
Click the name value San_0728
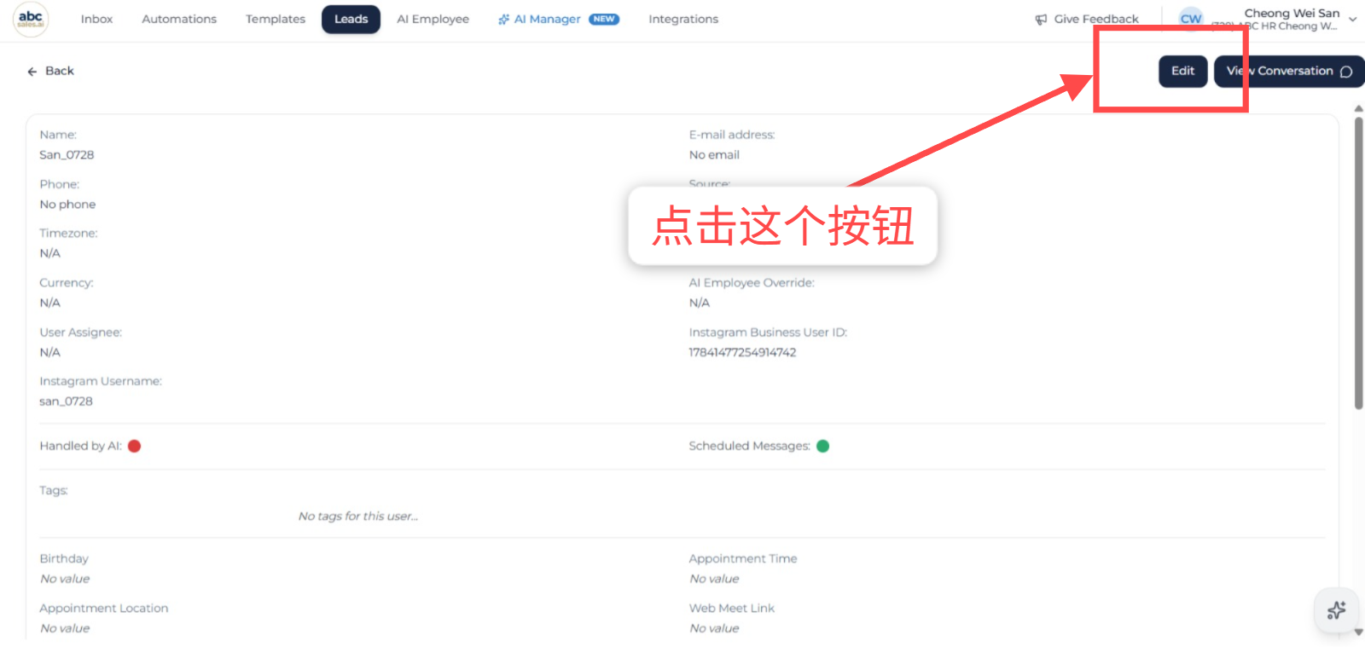pos(67,155)
